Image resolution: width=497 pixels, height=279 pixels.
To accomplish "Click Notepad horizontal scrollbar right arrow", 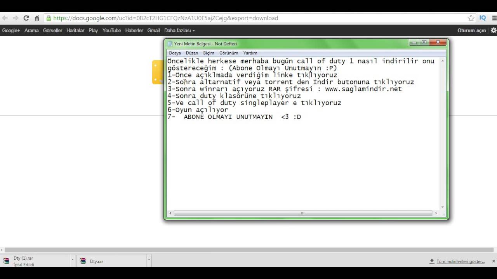I will [x=436, y=213].
